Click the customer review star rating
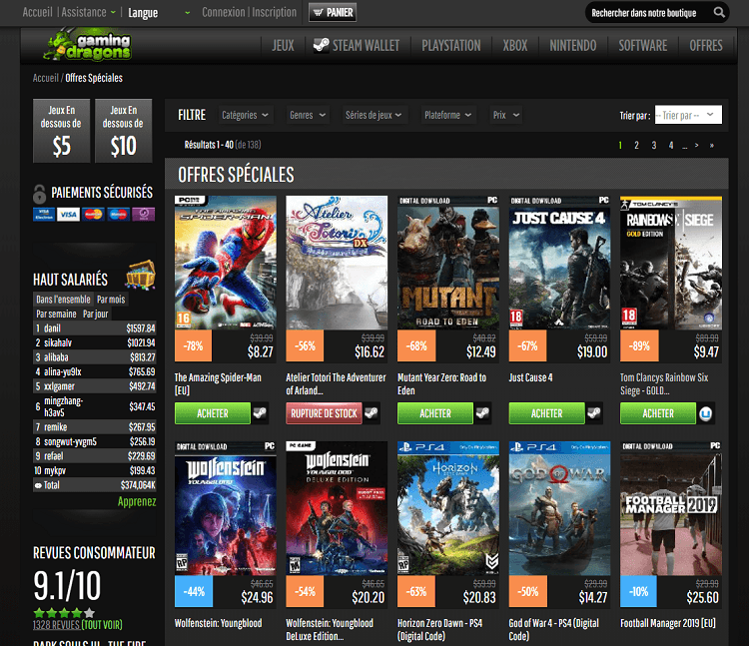This screenshot has width=749, height=646. (64, 613)
